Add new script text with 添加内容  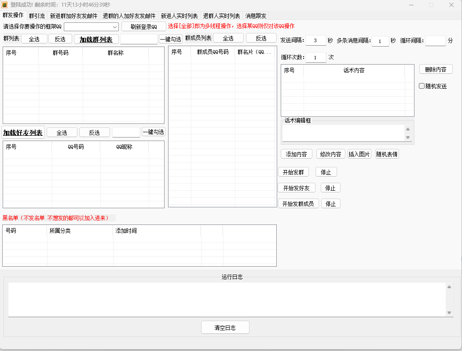(296, 154)
